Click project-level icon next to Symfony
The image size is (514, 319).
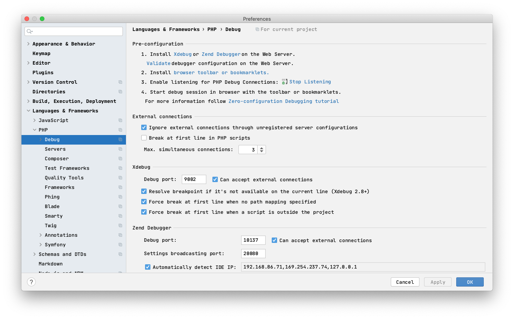(x=120, y=245)
